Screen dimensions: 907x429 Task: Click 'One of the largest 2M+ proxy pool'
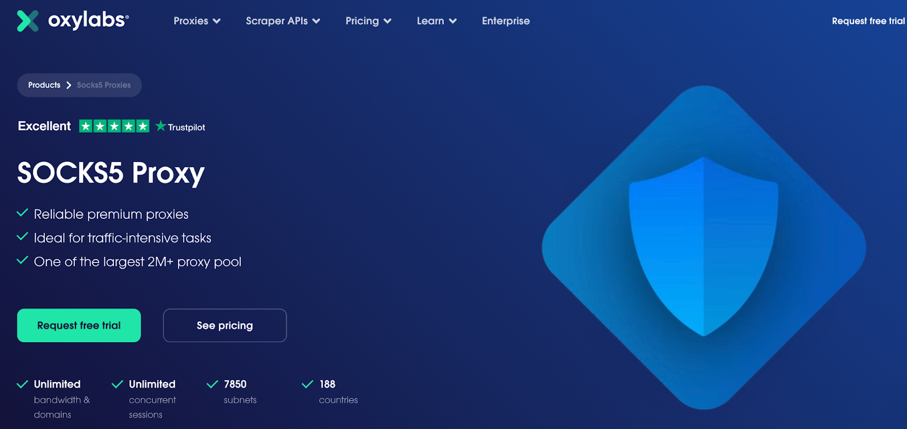click(x=138, y=262)
